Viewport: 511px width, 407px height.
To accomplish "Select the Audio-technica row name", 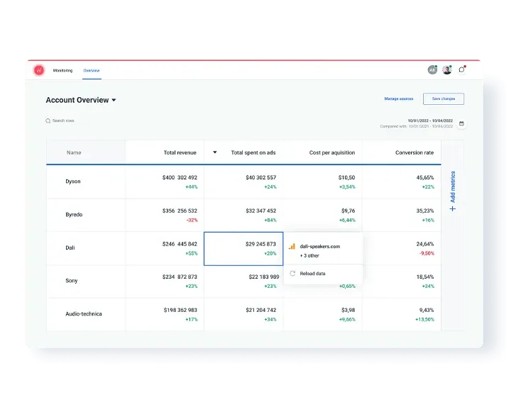I will point(84,314).
